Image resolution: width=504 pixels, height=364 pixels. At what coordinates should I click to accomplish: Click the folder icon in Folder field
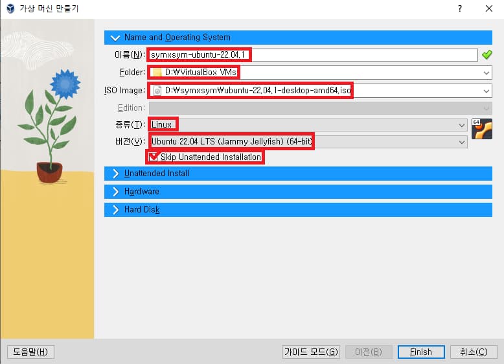pyautogui.click(x=157, y=73)
